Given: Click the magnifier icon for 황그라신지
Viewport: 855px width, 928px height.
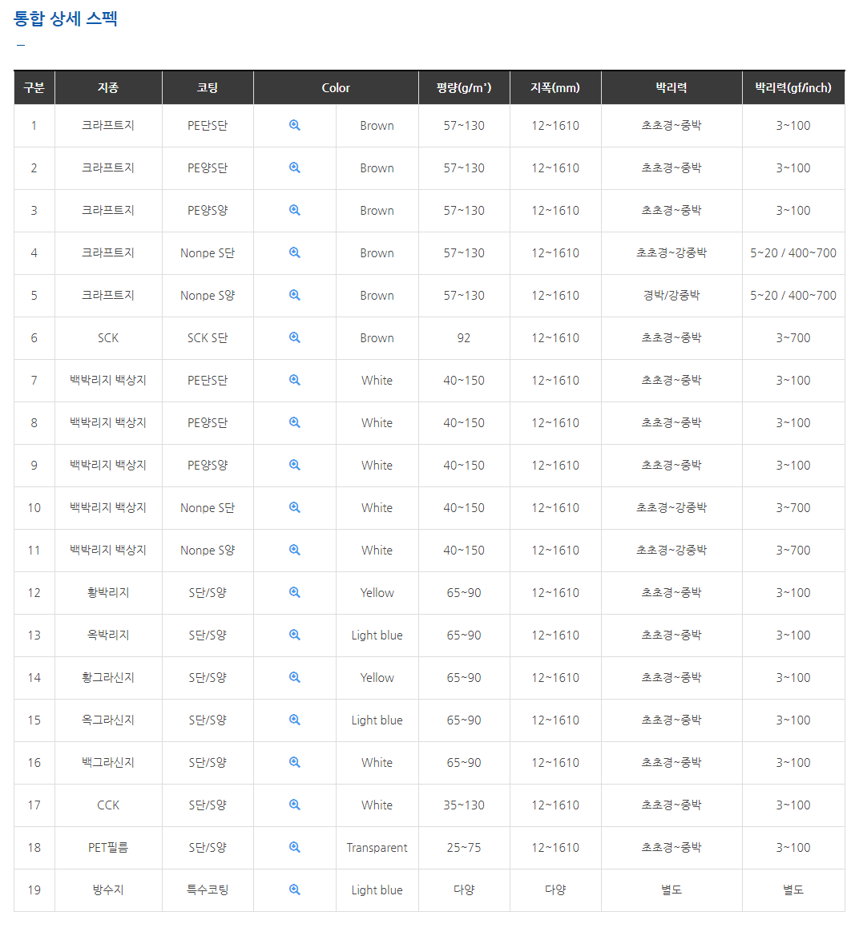Looking at the screenshot, I should tap(295, 677).
